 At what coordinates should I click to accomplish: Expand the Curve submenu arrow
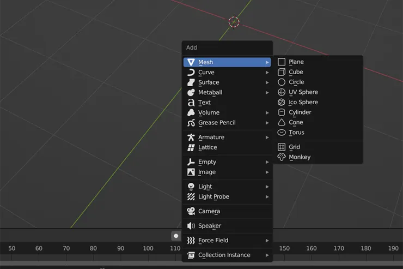pos(267,73)
